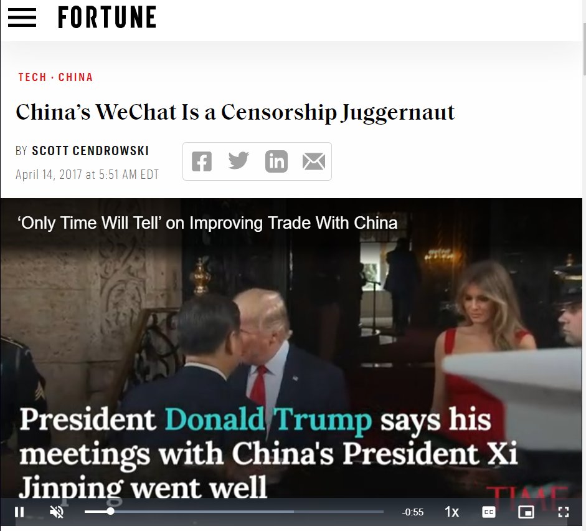Viewport: 586px width, 531px height.
Task: Click the page scrollbar thumb
Action: coord(584,49)
